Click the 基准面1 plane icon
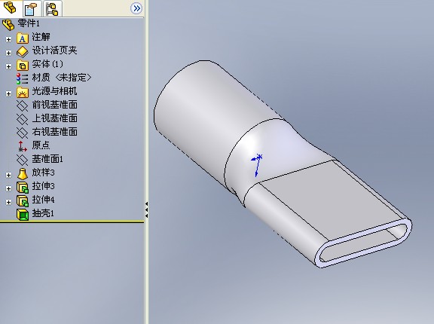434x324 pixels. click(22, 160)
